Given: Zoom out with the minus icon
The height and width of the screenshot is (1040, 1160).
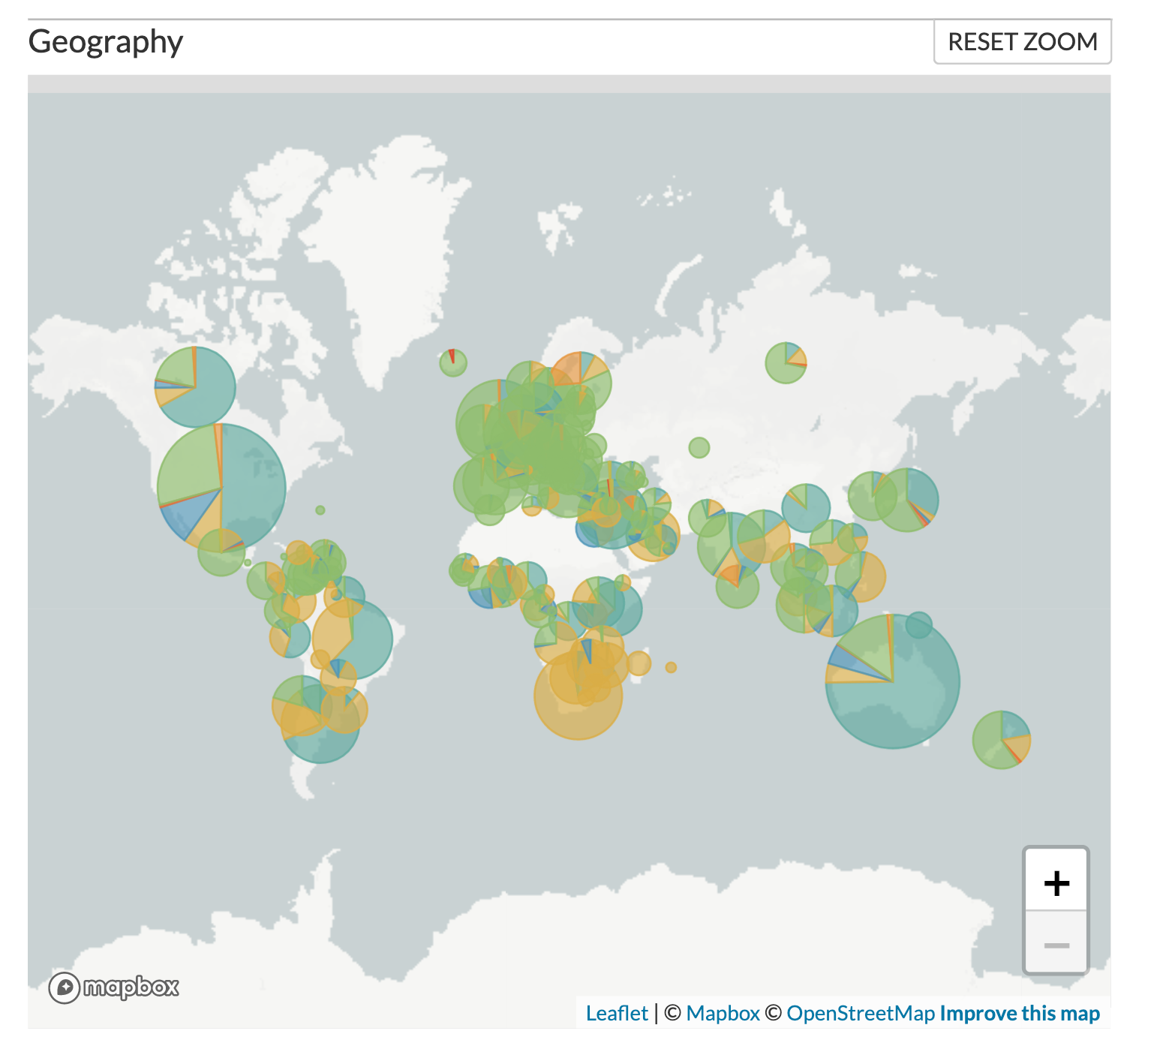Looking at the screenshot, I should 1056,945.
